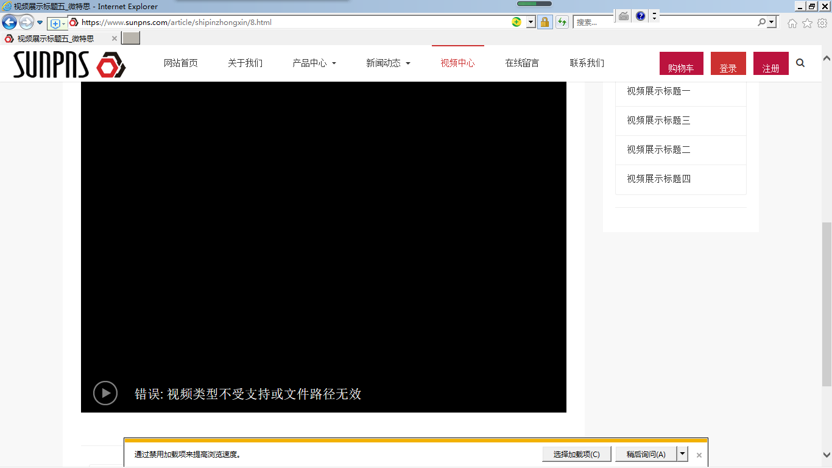Select the 视频展示标题五_微特思 browser tab
Viewport: 832px width, 468px height.
(61, 38)
